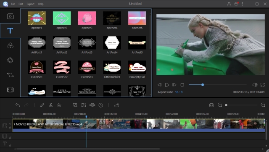Click the blue timeline playhead marker
This screenshot has height=152, width=269.
(x=86, y=117)
